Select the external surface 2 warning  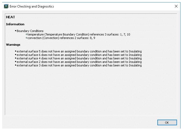tap(79, 62)
